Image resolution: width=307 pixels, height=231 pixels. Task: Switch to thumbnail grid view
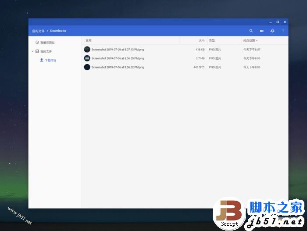(261, 31)
